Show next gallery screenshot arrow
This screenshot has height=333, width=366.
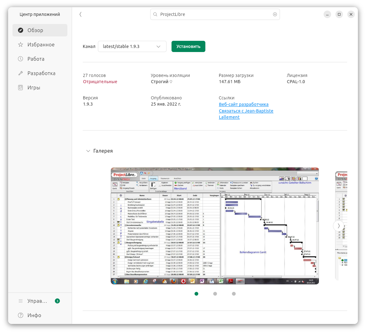[339, 226]
